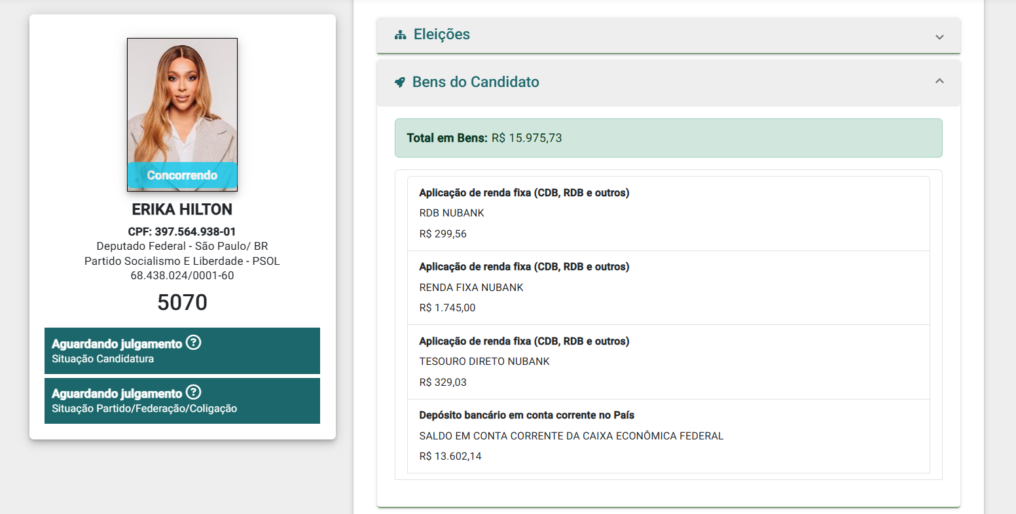Screen dimensions: 1016x514
Task: Collapse the Bens do Candidato chevron
Action: coord(939,81)
